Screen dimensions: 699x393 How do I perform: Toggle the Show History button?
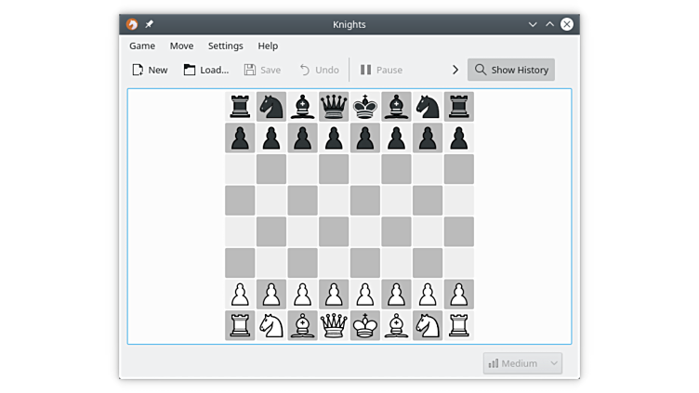click(510, 70)
